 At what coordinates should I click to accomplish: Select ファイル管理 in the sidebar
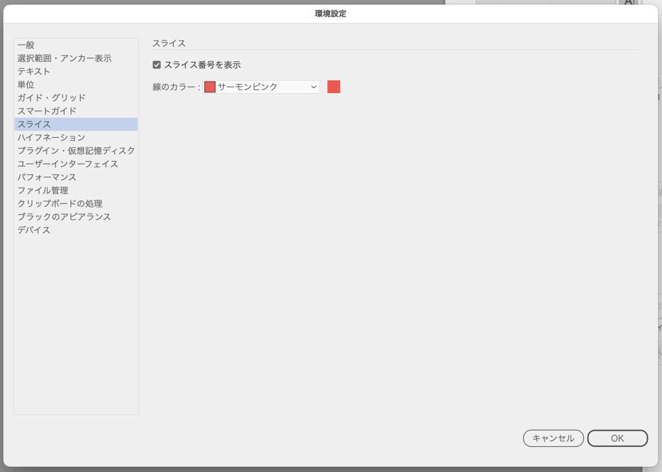(43, 191)
